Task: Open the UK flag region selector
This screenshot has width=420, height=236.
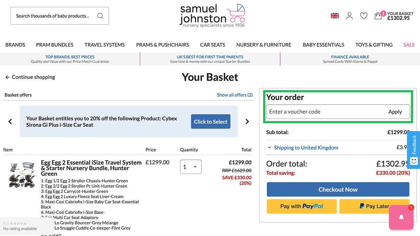Action: pyautogui.click(x=335, y=16)
